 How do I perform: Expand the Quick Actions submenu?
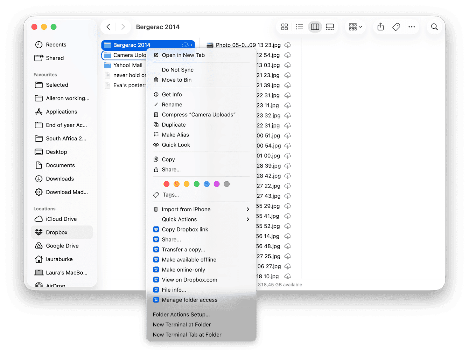pos(179,219)
